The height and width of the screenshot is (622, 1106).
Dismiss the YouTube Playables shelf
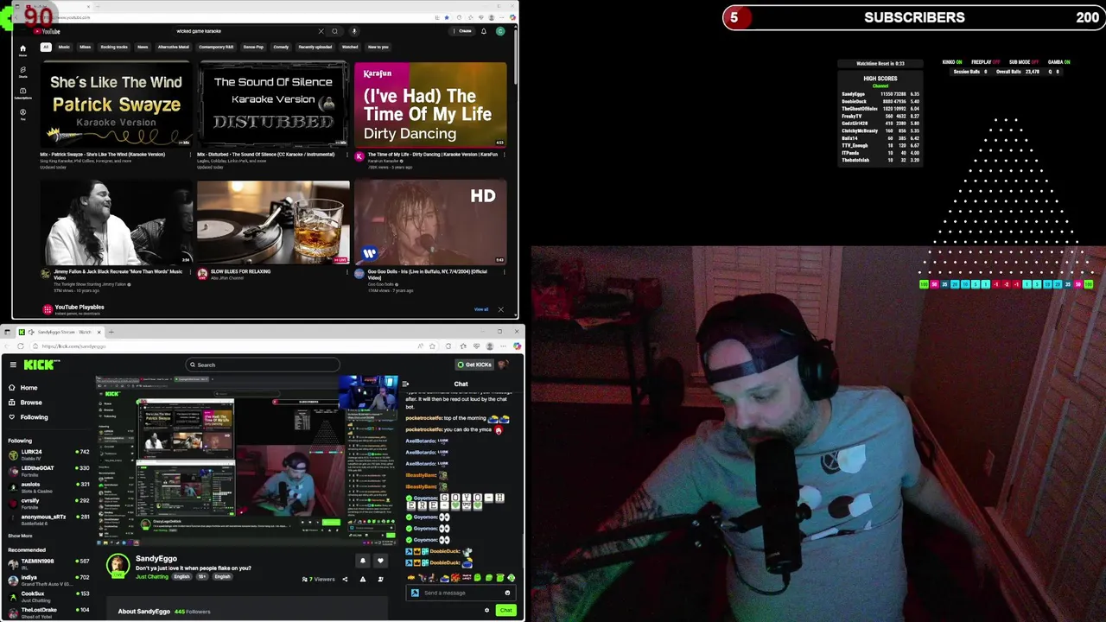tap(500, 309)
